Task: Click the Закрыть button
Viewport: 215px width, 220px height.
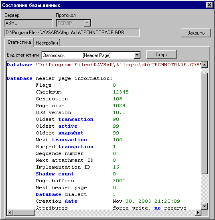Action: click(x=196, y=33)
